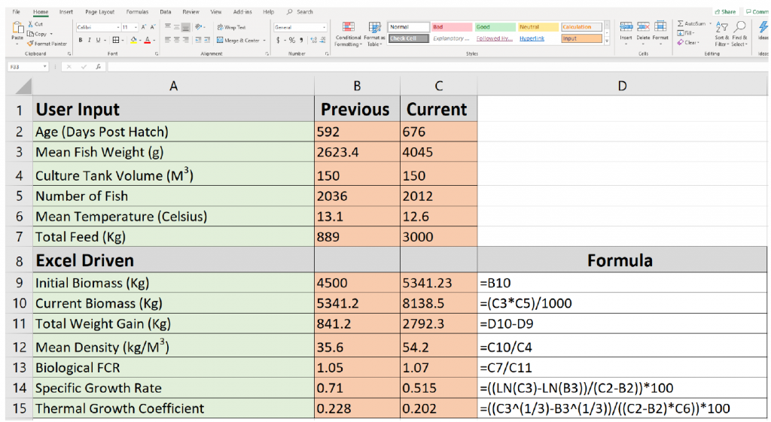Increase font size with the larger A icon
Viewport: 771px width, 422px height.
144,27
